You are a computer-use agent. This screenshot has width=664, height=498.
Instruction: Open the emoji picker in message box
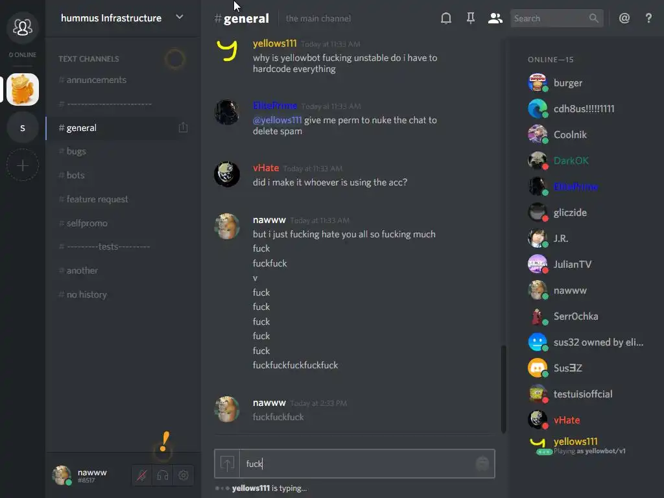click(482, 464)
